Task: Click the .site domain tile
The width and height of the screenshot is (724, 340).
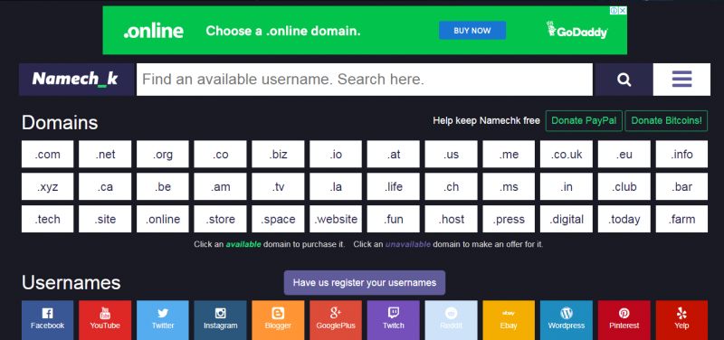Action: [x=105, y=219]
